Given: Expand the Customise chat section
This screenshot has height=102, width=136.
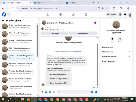Looking at the screenshot, I should [x=116, y=47].
